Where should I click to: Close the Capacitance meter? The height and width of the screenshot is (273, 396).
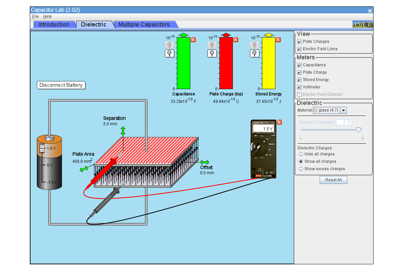pos(193,40)
